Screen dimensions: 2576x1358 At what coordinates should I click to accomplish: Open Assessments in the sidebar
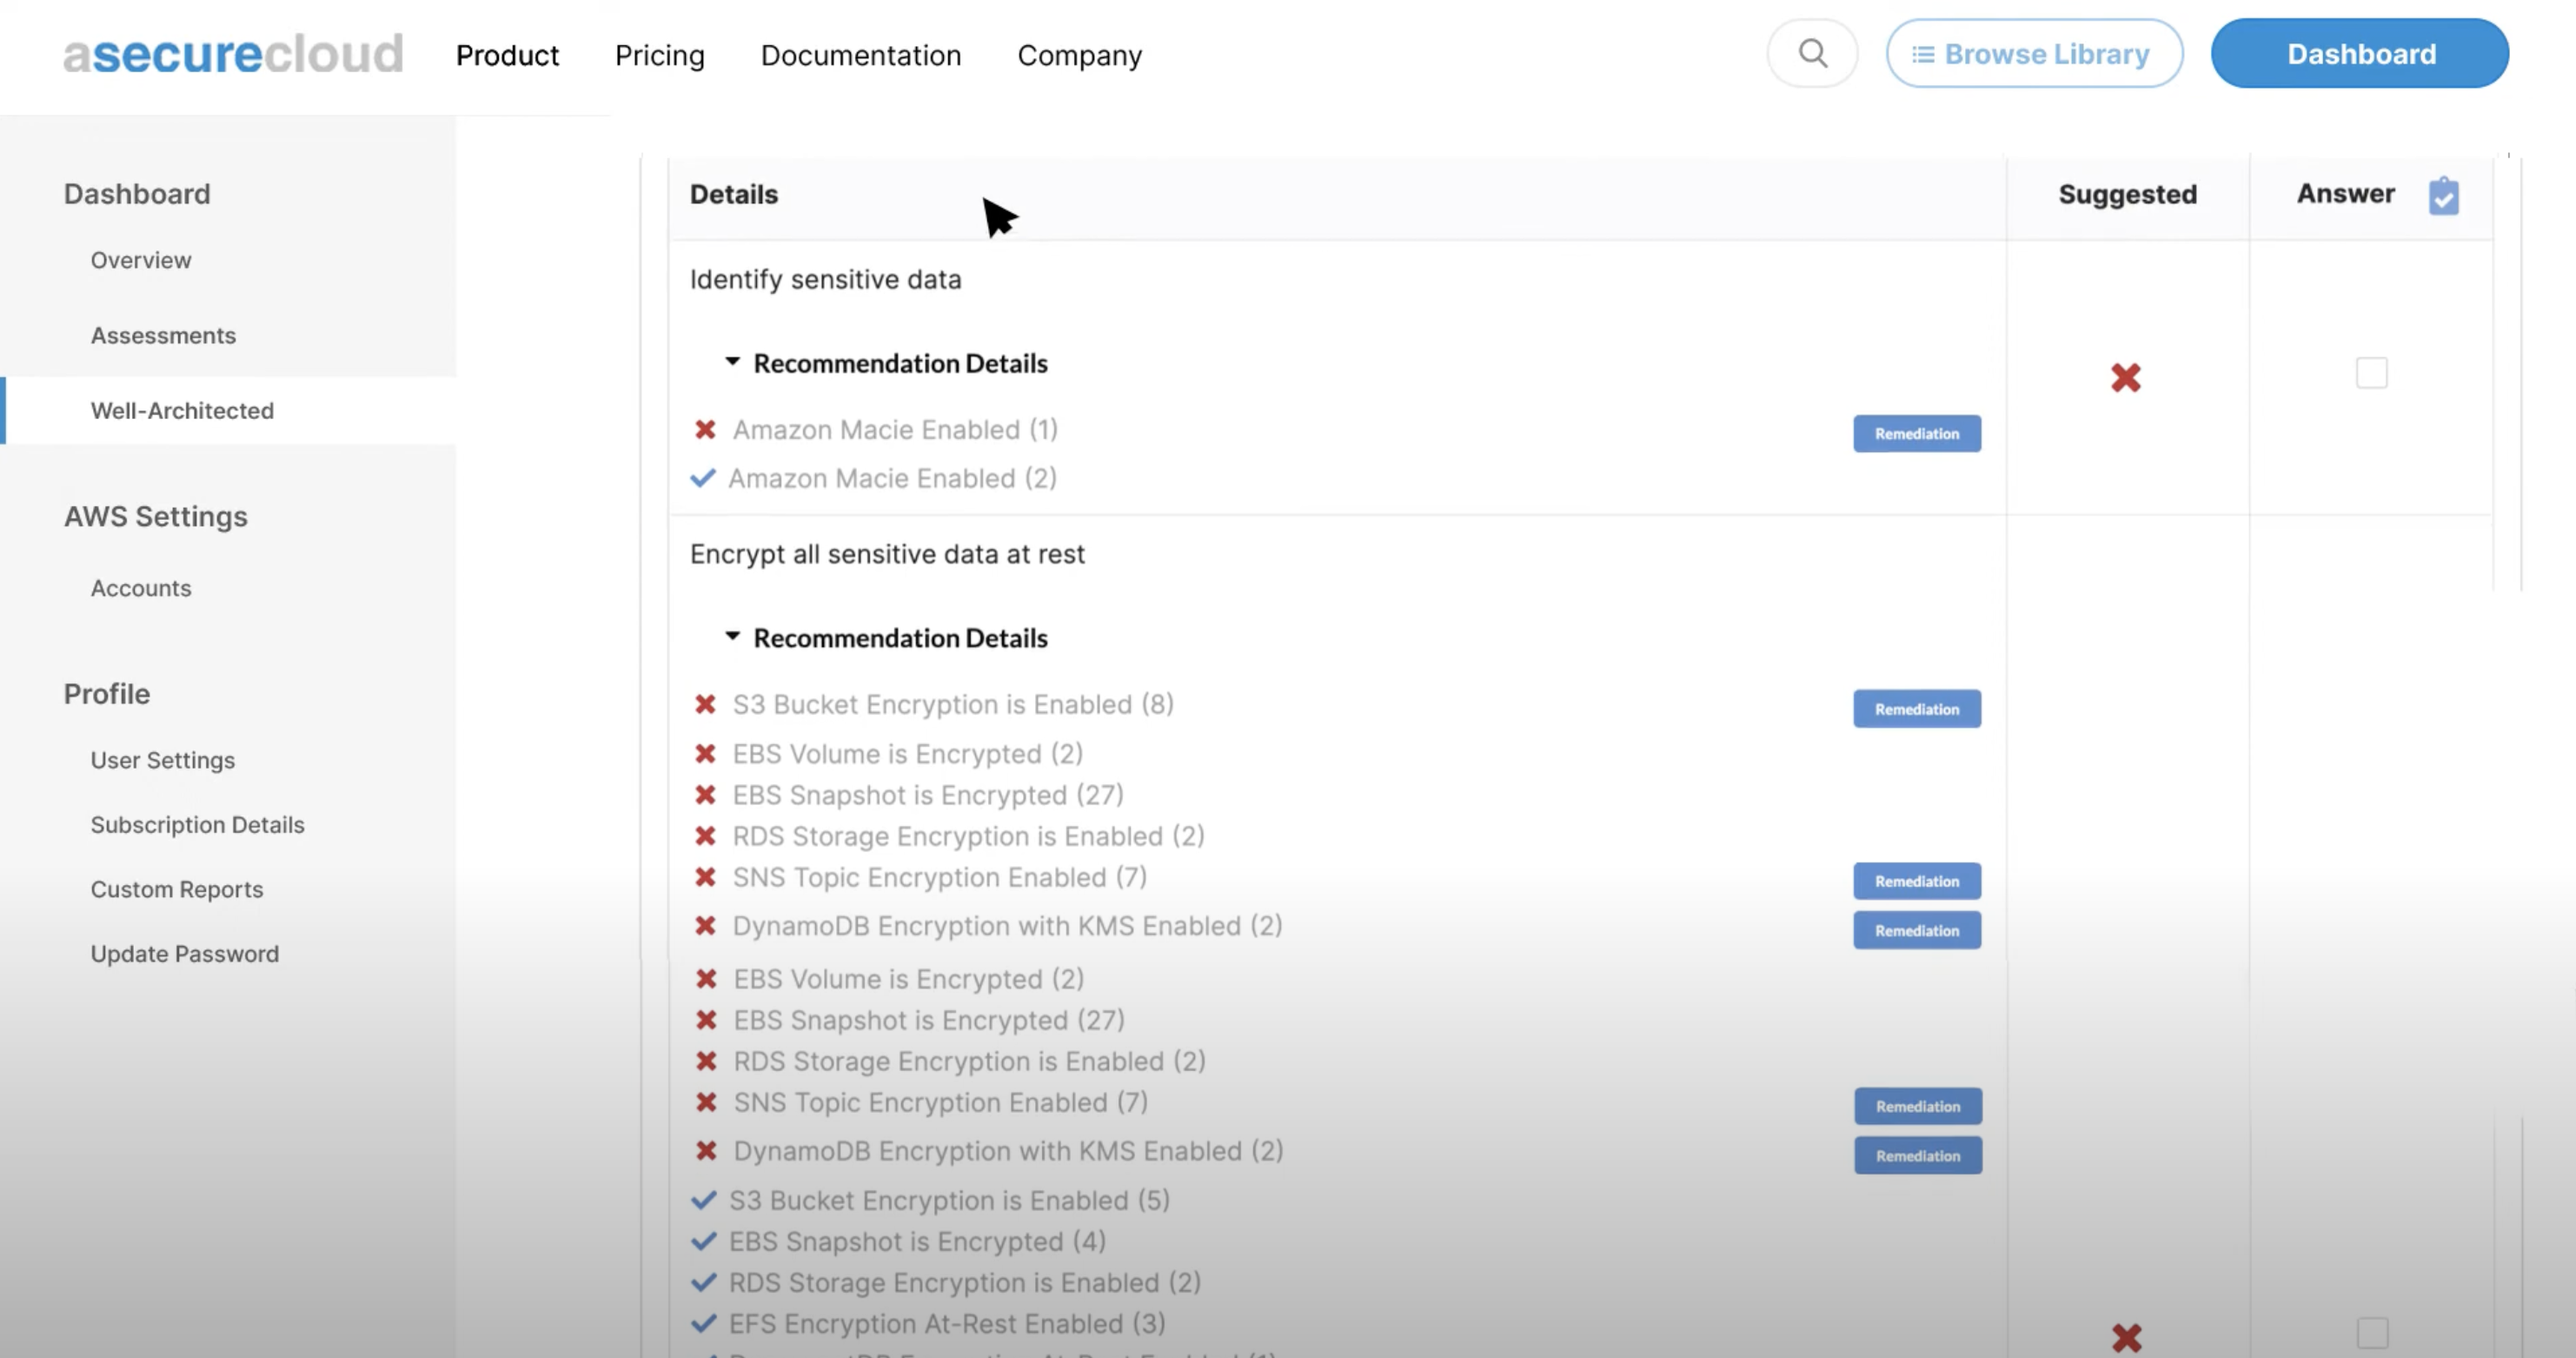point(163,335)
